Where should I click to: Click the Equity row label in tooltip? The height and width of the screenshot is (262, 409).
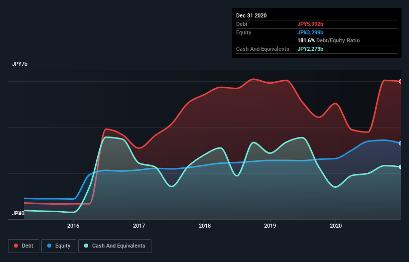tap(244, 32)
